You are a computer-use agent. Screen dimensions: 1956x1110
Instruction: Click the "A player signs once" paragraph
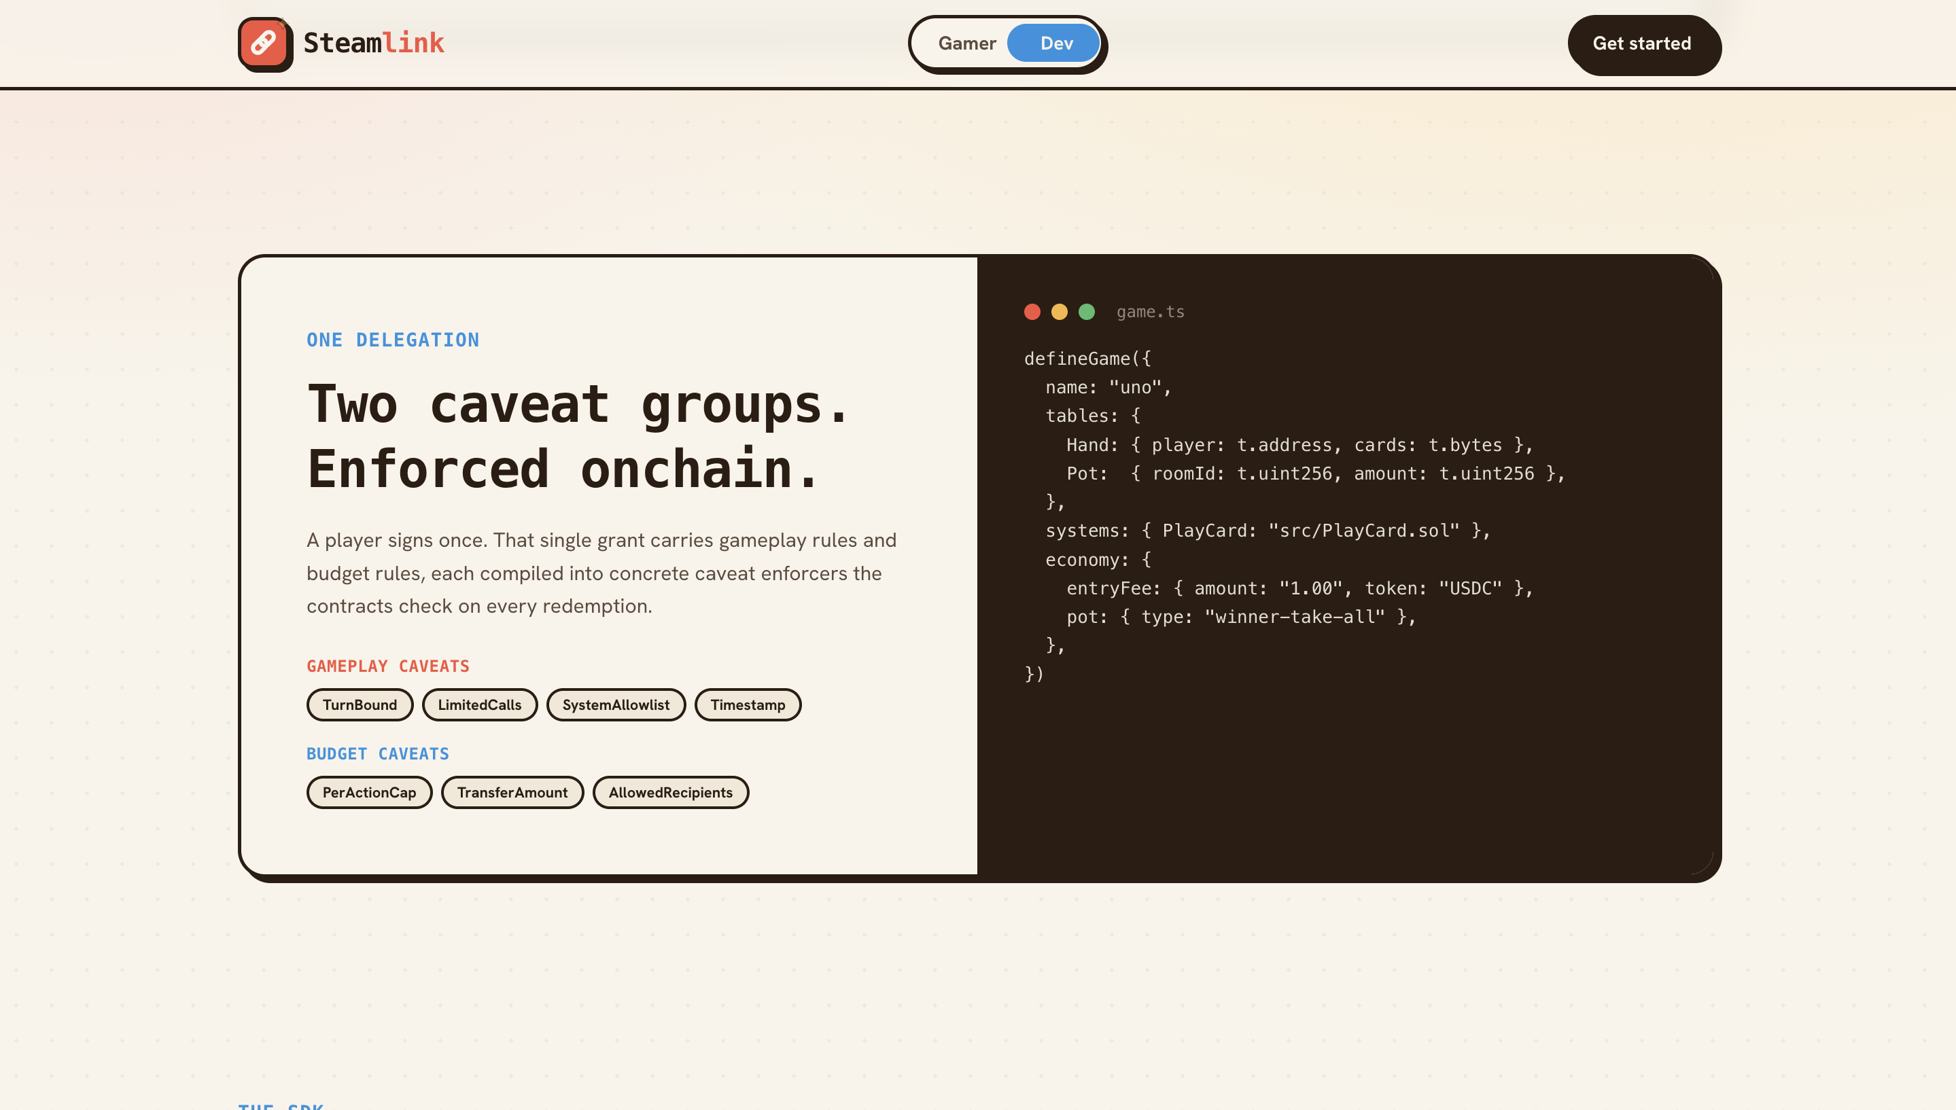[601, 573]
